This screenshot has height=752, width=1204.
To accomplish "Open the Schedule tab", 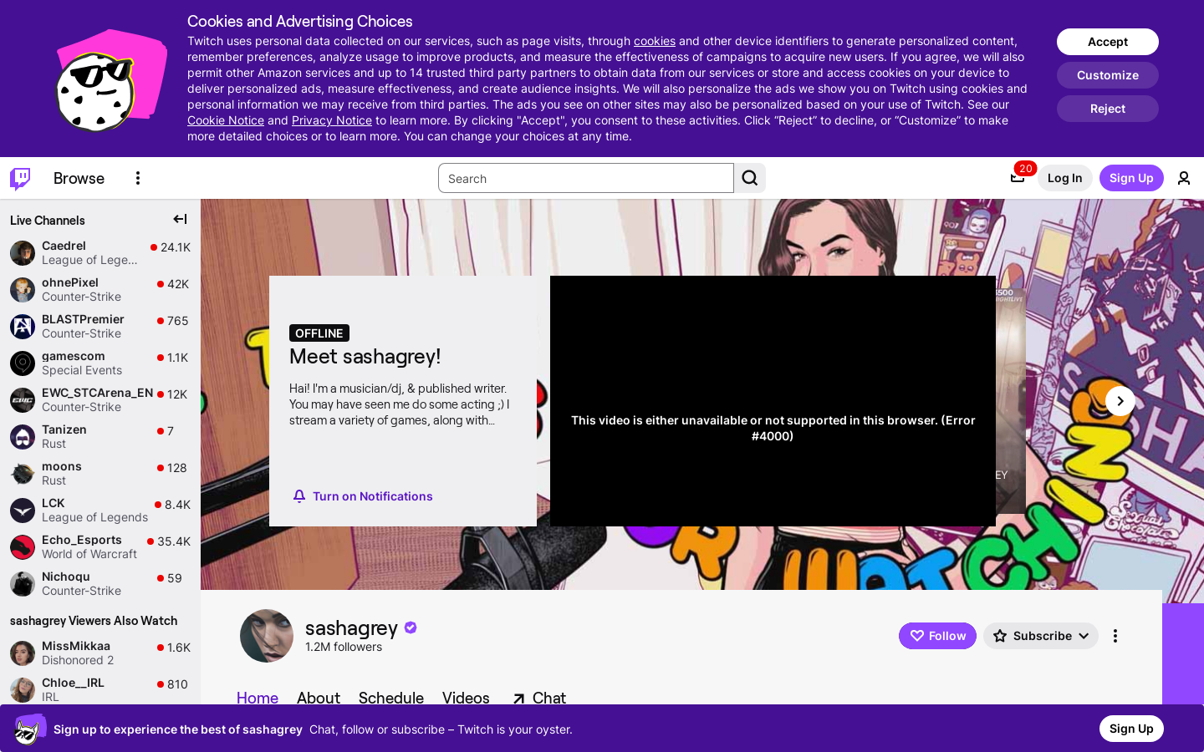I will point(391,698).
